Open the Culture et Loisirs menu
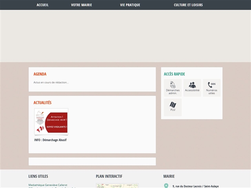Screen dimensions: 251x188 (188, 5)
